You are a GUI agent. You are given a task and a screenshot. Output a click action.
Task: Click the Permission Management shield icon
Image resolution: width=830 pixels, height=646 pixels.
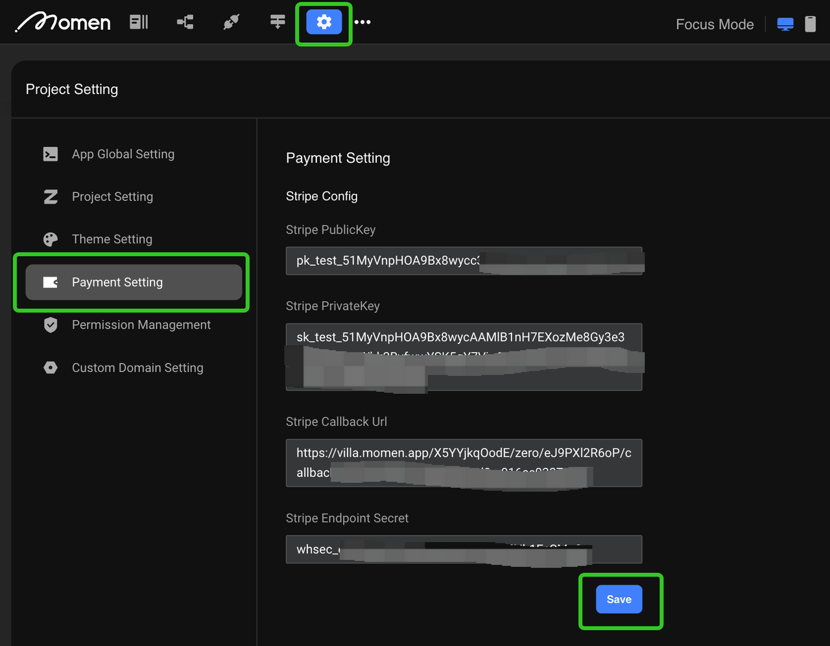point(51,325)
